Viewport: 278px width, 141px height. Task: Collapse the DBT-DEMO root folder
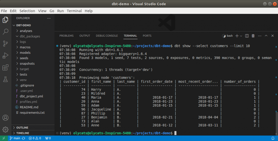click(33, 25)
